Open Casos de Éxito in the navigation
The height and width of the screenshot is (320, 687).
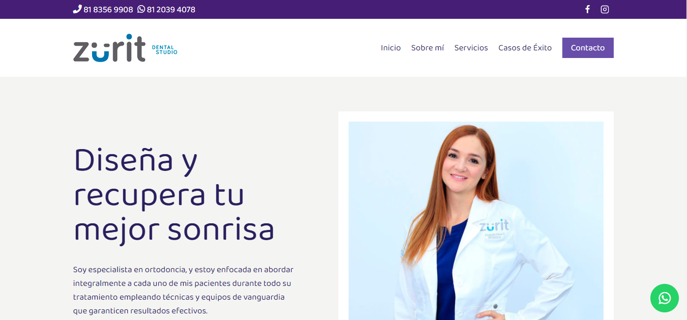click(525, 48)
